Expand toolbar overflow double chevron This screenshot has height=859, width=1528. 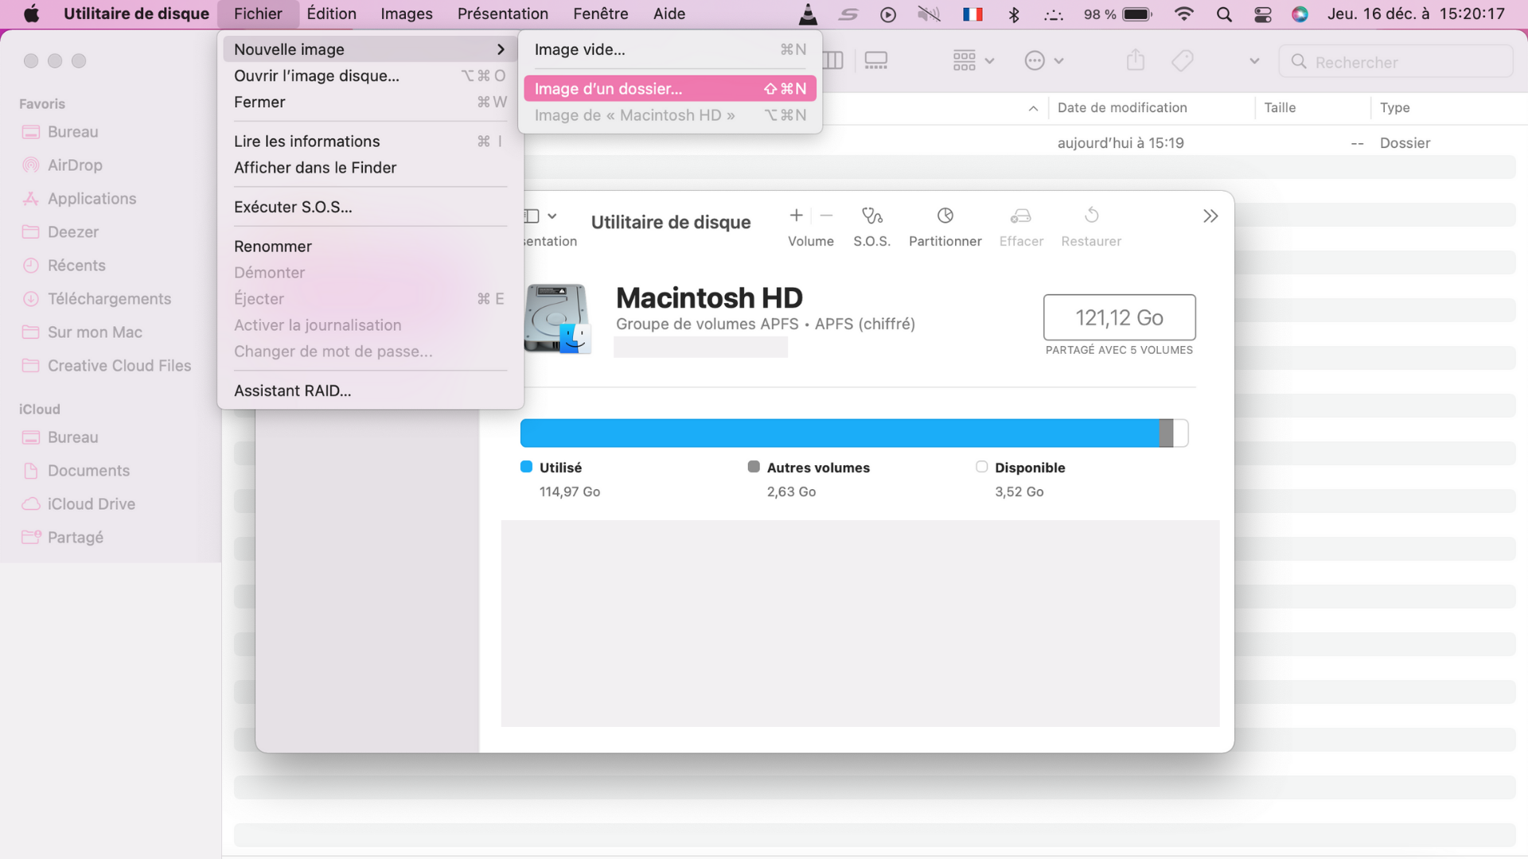pos(1210,216)
